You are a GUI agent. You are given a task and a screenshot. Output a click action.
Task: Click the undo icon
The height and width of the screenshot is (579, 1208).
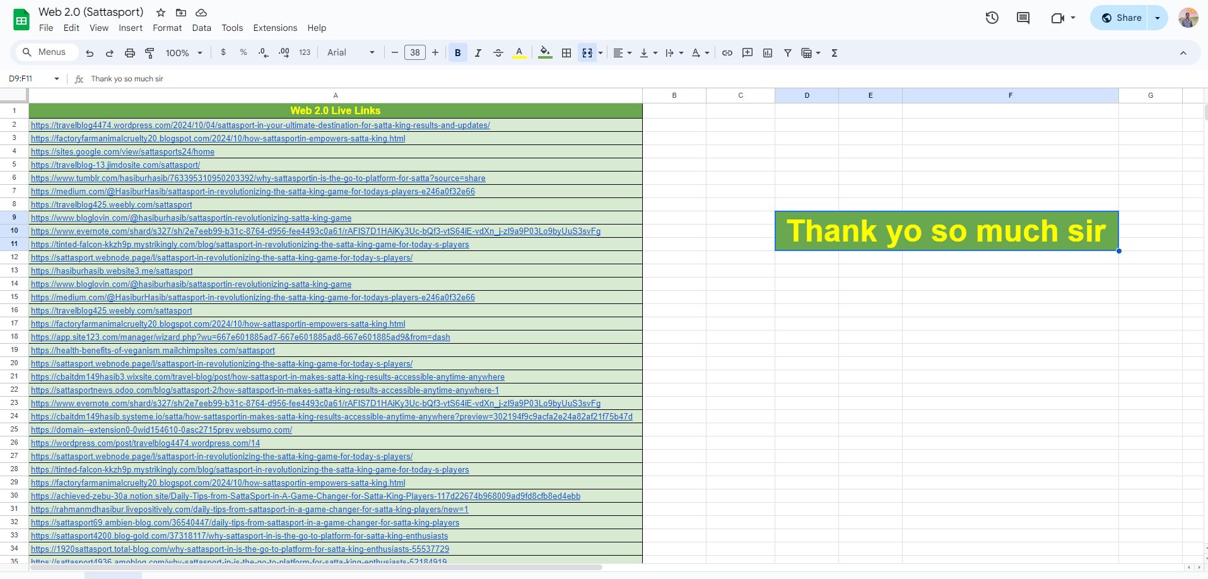pos(90,53)
